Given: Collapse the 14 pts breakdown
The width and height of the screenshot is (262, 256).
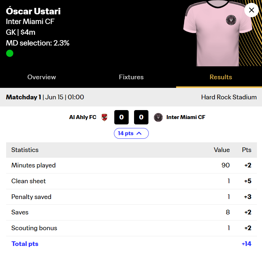Looking at the screenshot, I should (x=131, y=133).
